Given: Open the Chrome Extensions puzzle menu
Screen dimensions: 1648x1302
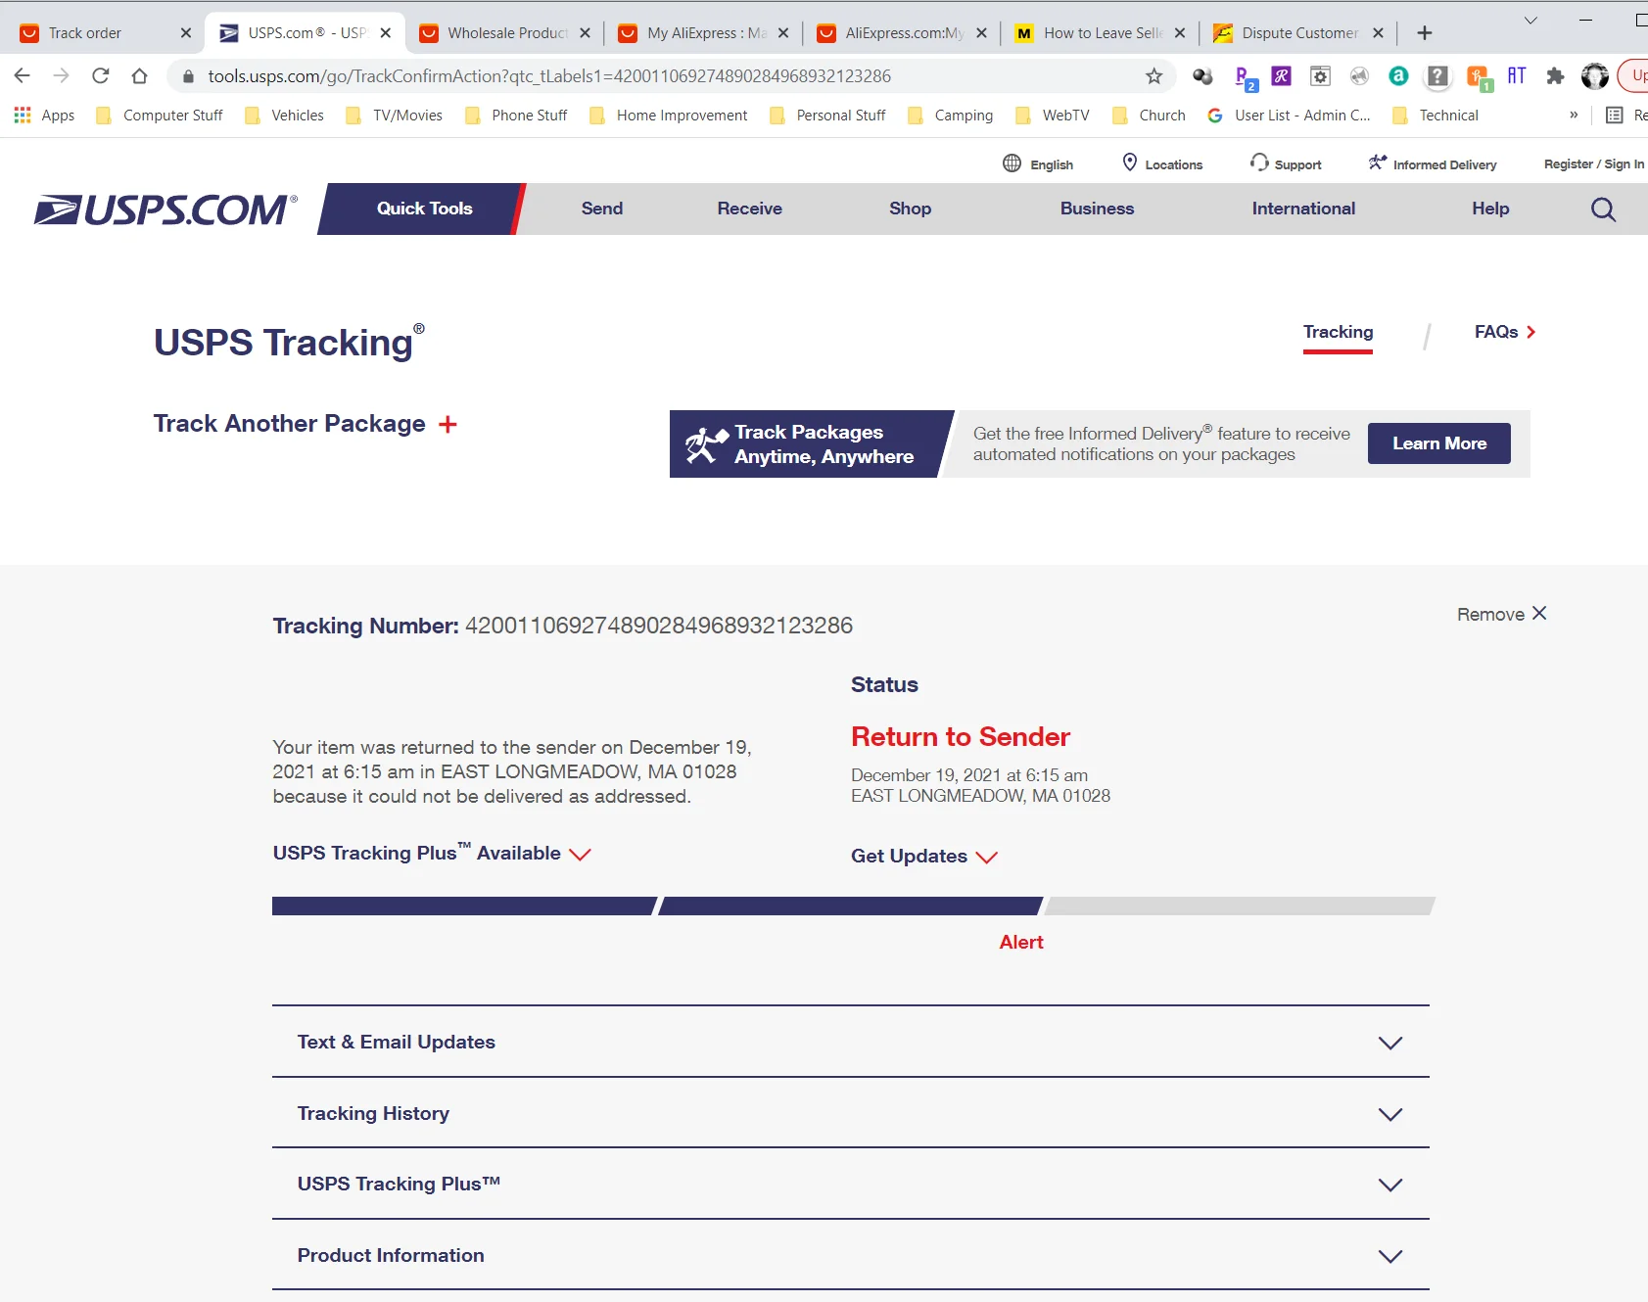Looking at the screenshot, I should pos(1555,76).
